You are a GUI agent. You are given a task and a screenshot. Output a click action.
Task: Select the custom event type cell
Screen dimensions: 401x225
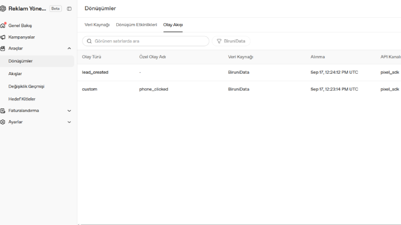[x=90, y=89]
